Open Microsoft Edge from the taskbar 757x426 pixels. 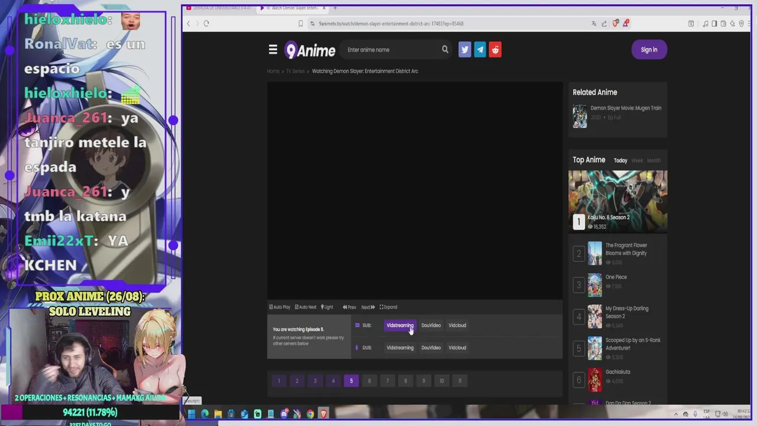(205, 414)
